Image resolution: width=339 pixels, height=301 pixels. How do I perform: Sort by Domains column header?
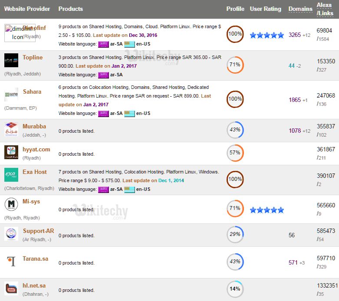(300, 9)
